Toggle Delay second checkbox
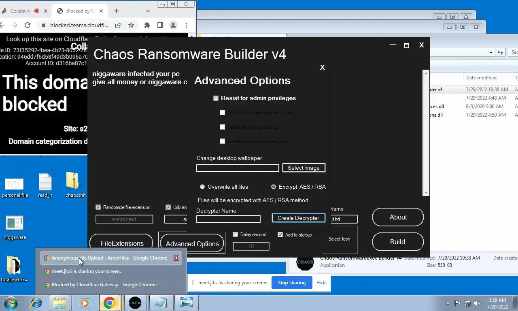The image size is (518, 311). coord(235,234)
